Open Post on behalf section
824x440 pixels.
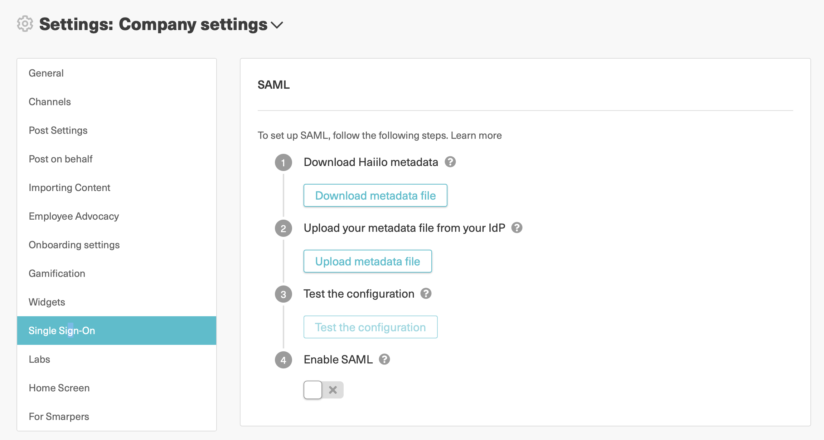[117, 159]
